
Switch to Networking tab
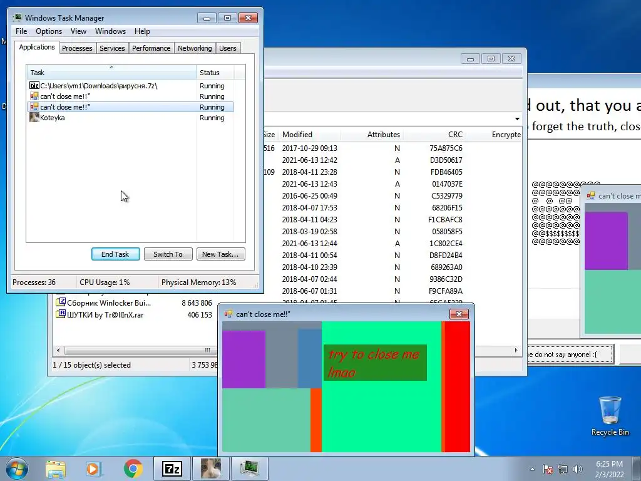(x=195, y=48)
